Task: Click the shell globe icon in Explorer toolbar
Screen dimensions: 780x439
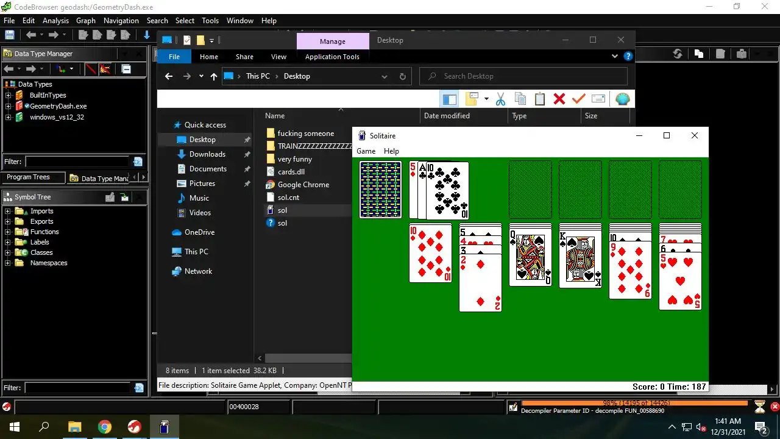Action: tap(622, 99)
